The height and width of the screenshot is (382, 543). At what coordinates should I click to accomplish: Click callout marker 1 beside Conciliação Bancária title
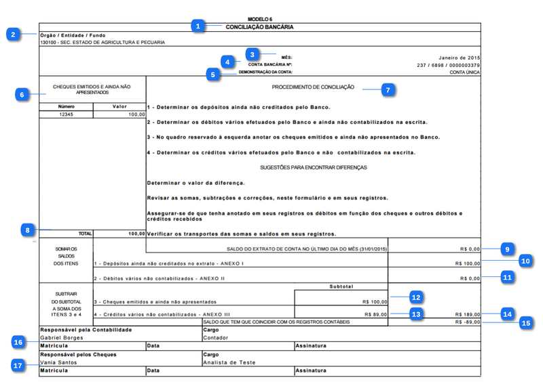[x=198, y=26]
